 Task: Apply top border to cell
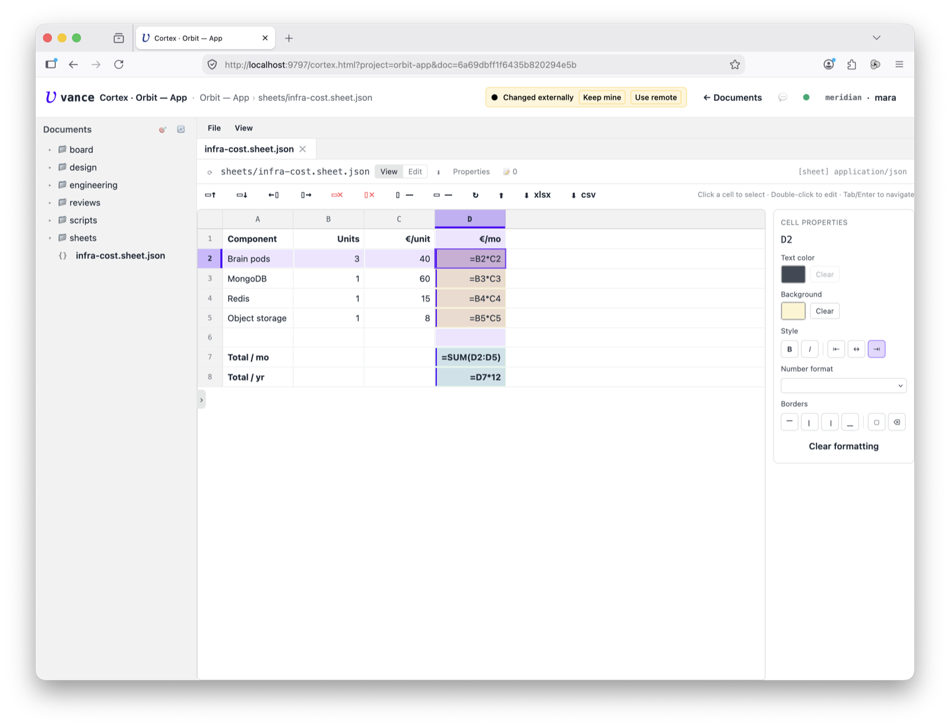click(x=789, y=422)
